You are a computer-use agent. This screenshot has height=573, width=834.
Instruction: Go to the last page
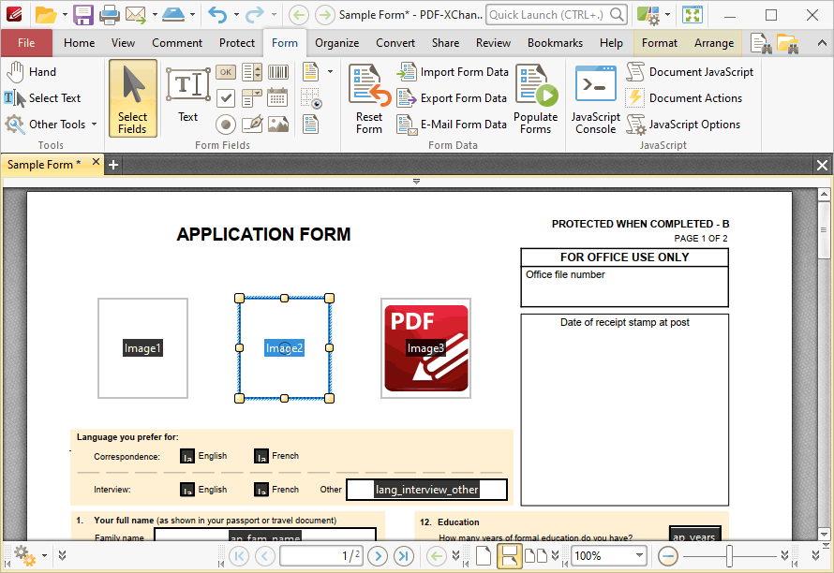pos(403,556)
